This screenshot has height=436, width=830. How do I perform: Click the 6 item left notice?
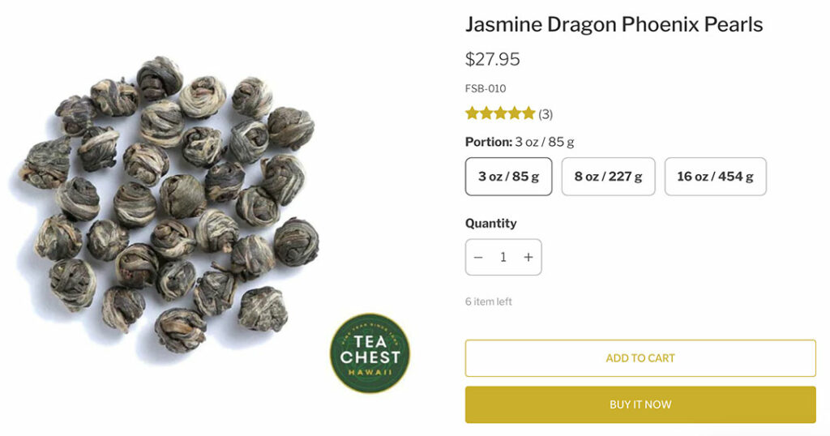click(489, 301)
